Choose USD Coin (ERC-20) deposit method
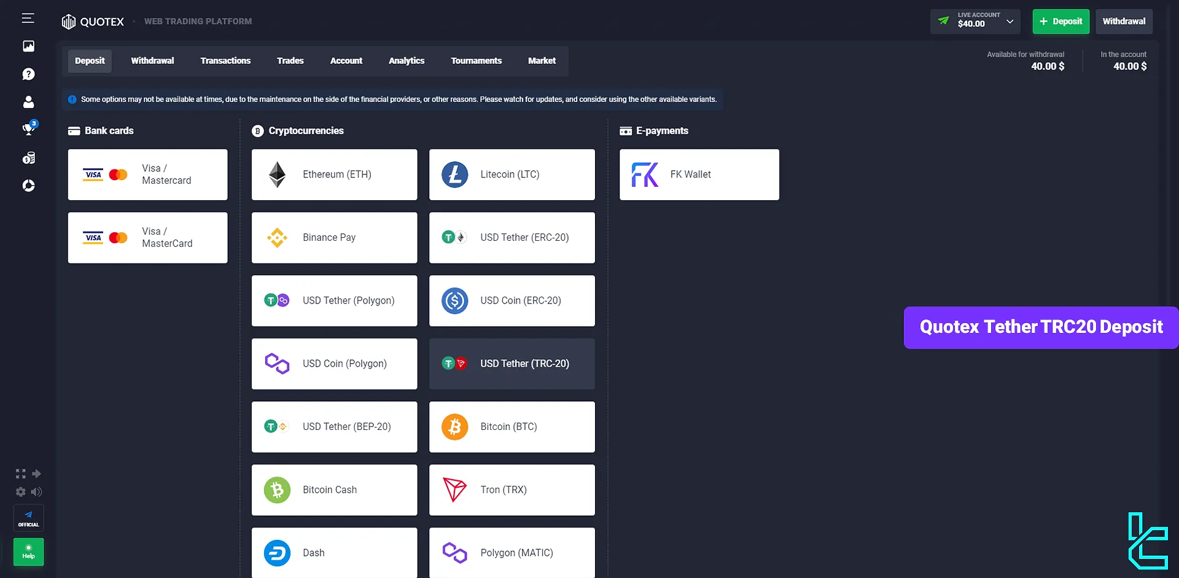This screenshot has width=1179, height=578. 512,300
